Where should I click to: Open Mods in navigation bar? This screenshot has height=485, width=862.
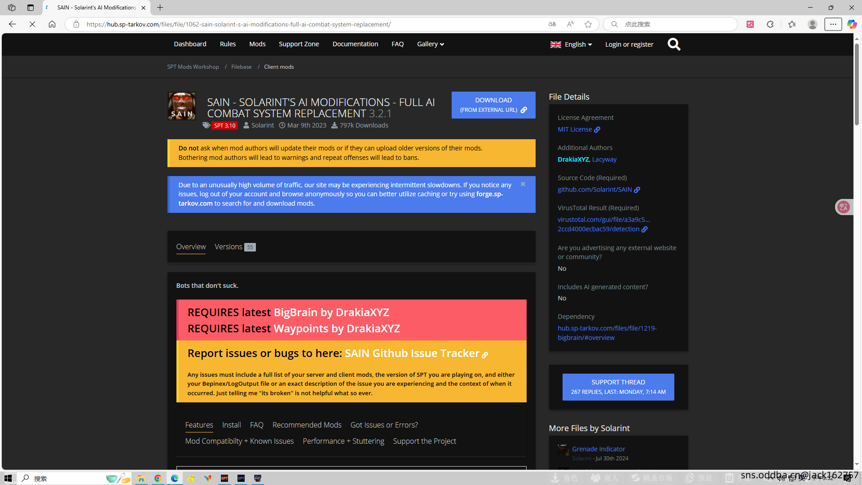pyautogui.click(x=257, y=44)
